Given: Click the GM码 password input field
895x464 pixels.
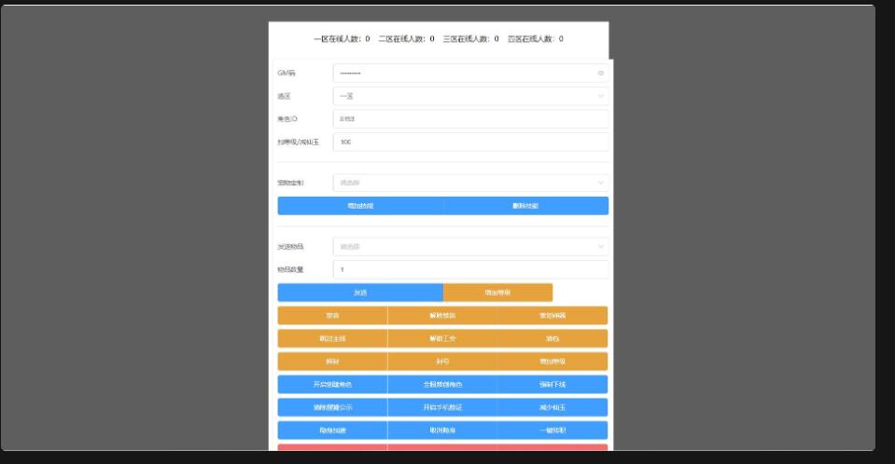Looking at the screenshot, I should click(462, 73).
